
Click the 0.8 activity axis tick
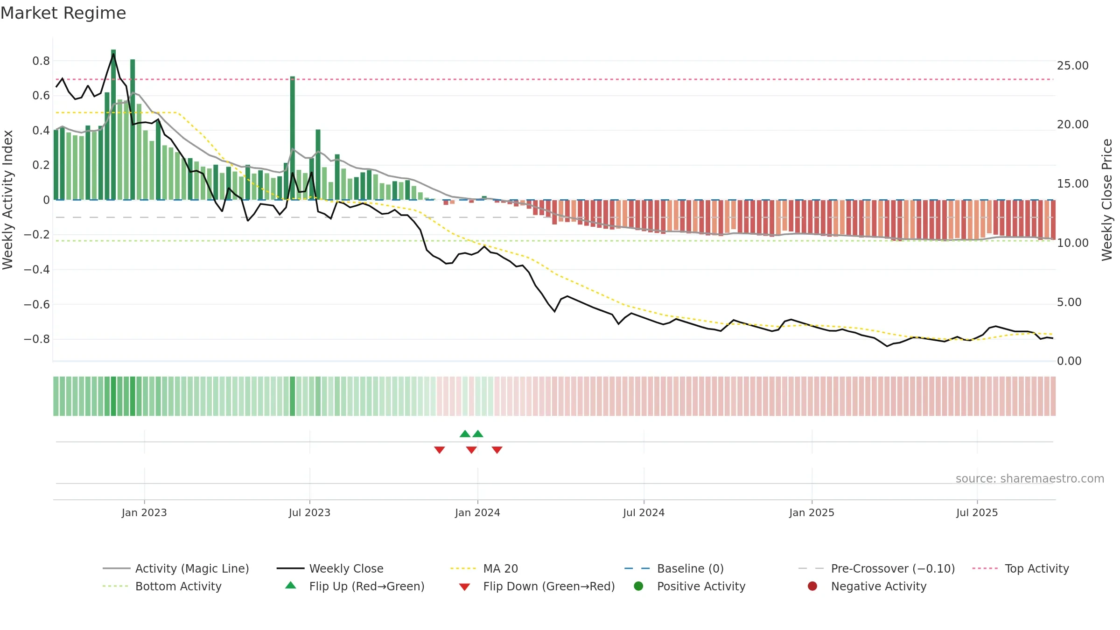[41, 61]
